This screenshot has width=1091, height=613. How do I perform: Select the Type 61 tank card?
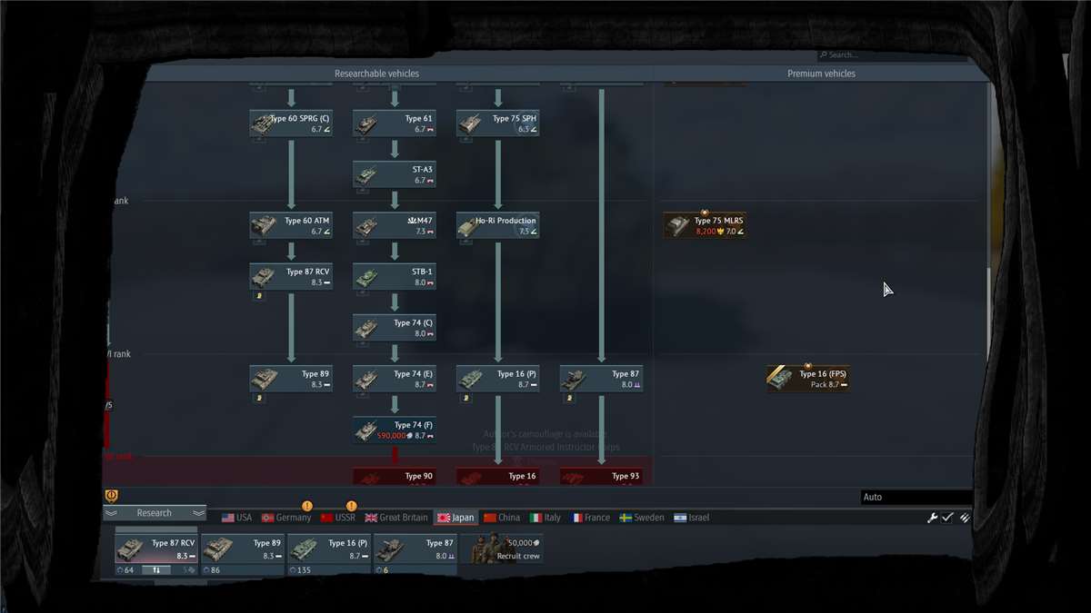[x=395, y=124]
